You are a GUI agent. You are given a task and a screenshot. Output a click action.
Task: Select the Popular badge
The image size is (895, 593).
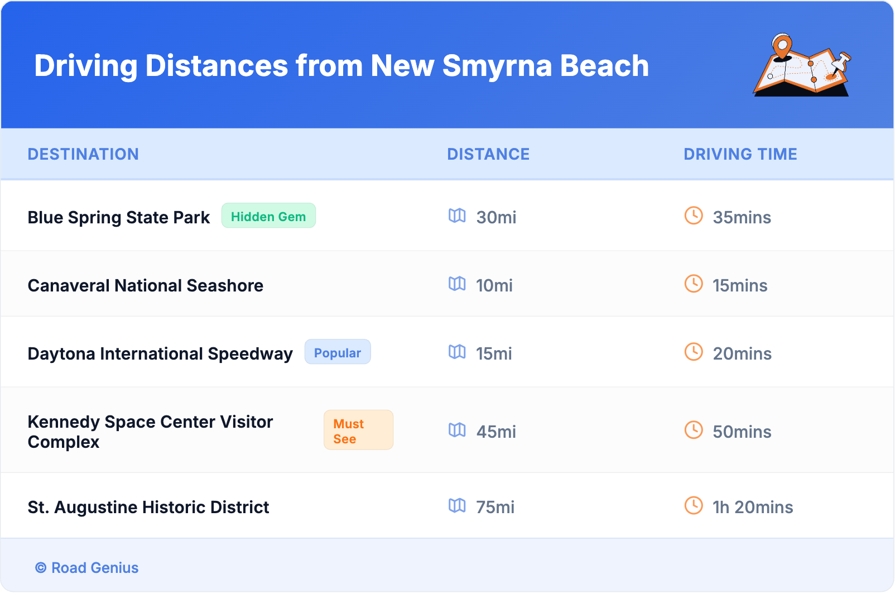[338, 352]
